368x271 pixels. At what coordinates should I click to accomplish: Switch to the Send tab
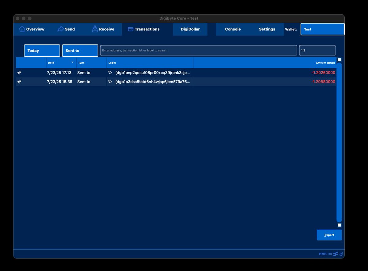tap(66, 29)
